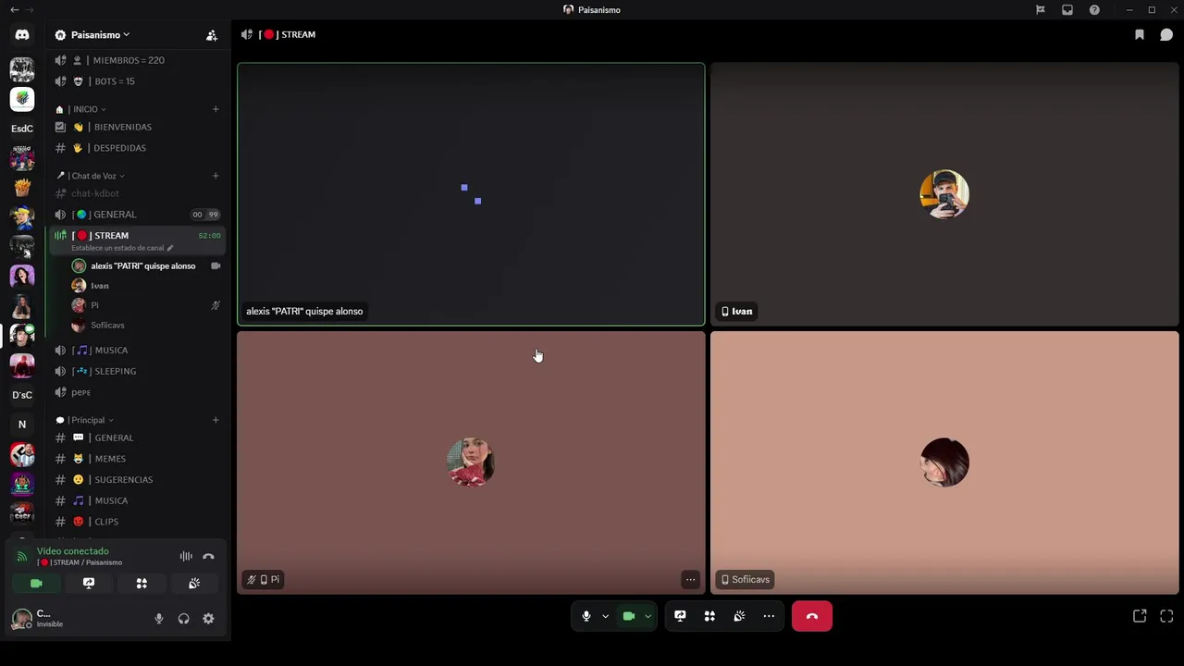The height and width of the screenshot is (666, 1184).
Task: Open the SUGERENCIAS text channel
Action: coord(137,480)
